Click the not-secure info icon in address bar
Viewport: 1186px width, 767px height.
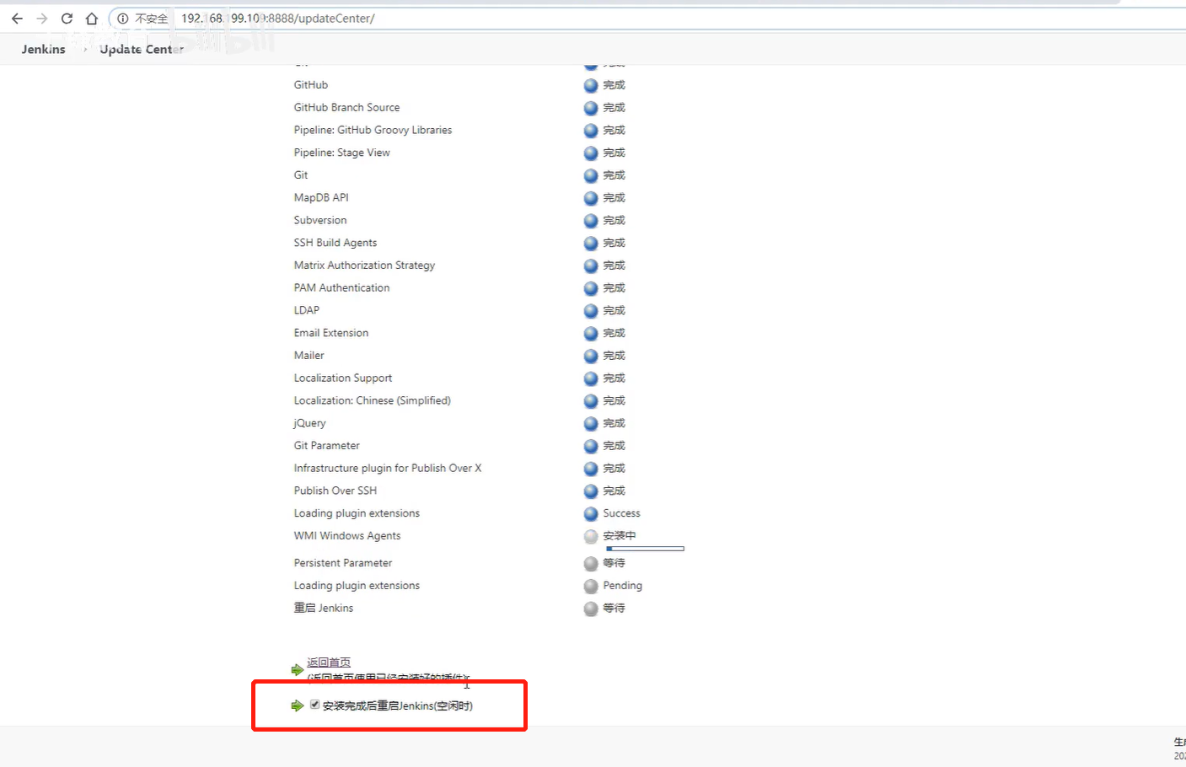[x=123, y=19]
